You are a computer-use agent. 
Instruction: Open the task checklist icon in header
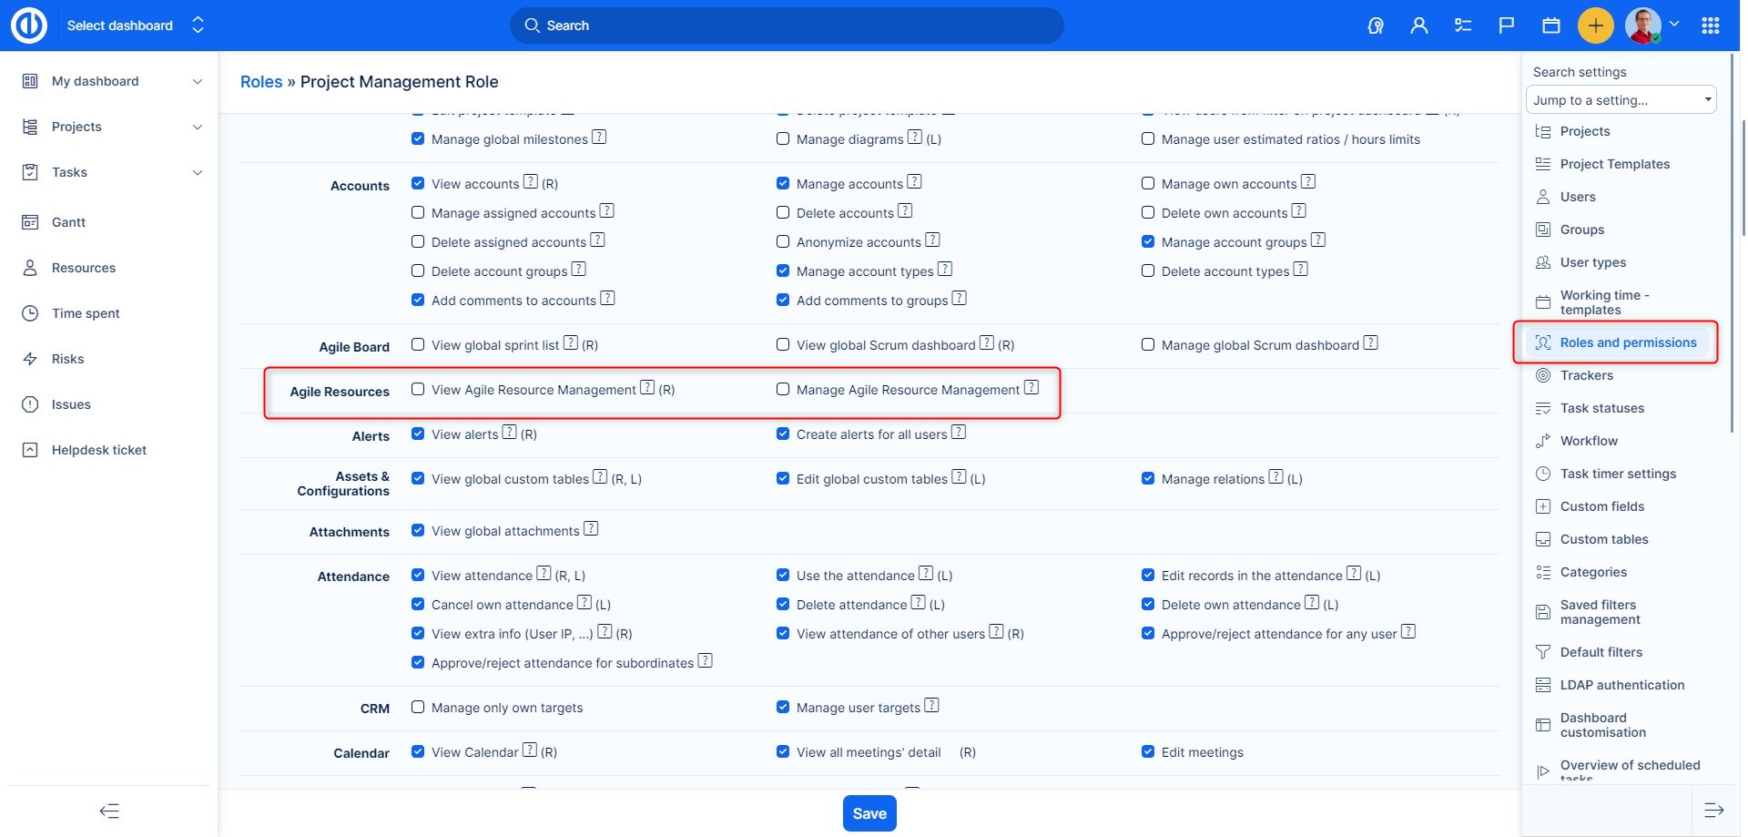click(x=1463, y=26)
